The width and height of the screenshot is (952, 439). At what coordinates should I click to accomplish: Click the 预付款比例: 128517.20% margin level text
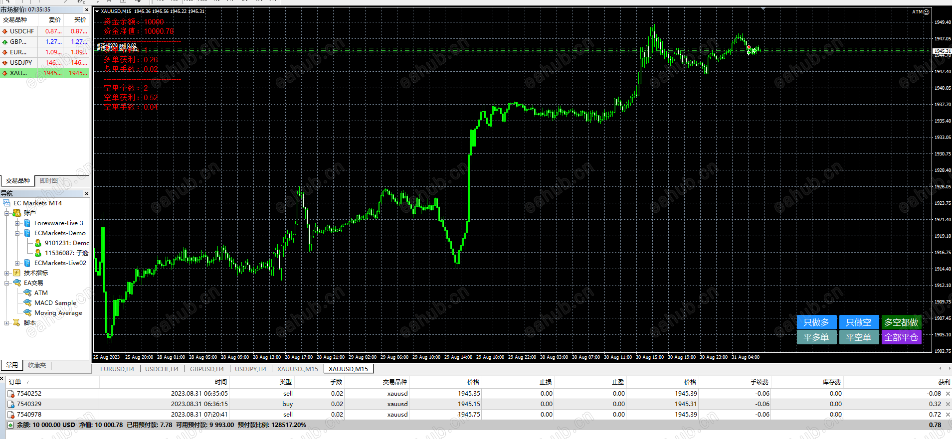272,425
